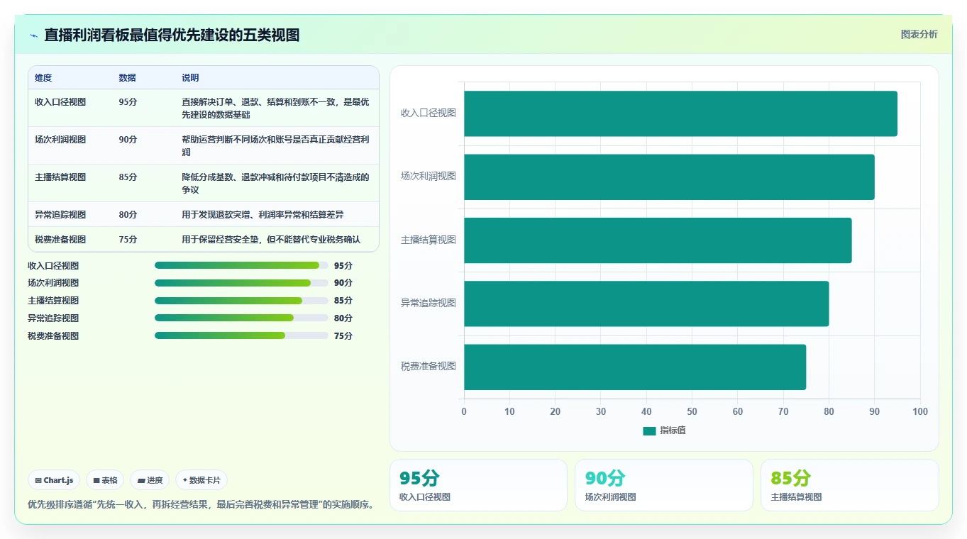
Task: Select the 表格 chip
Action: [105, 480]
